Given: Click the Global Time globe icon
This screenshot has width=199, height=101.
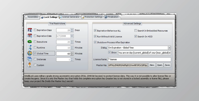Looking at the screenshot, I should click(30, 53).
